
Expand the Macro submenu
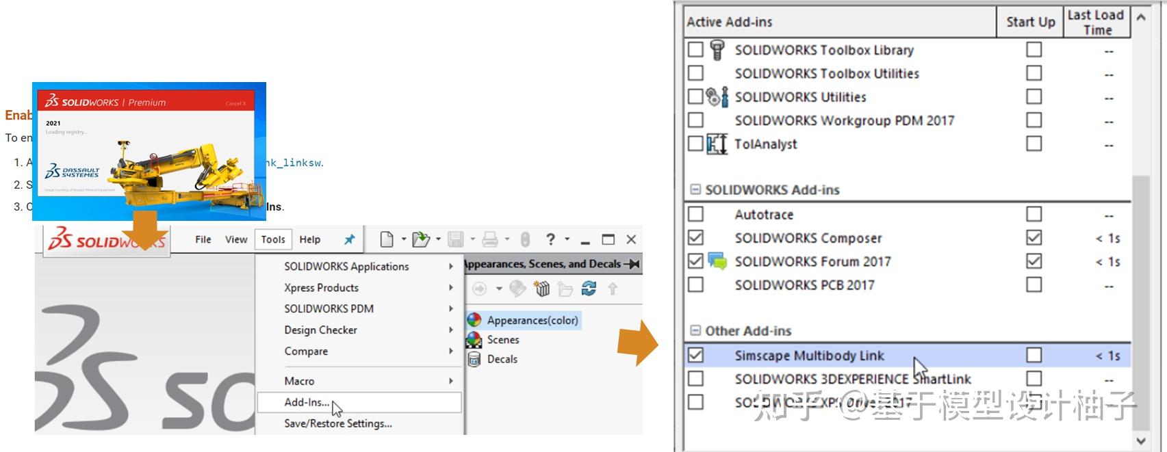click(x=359, y=381)
